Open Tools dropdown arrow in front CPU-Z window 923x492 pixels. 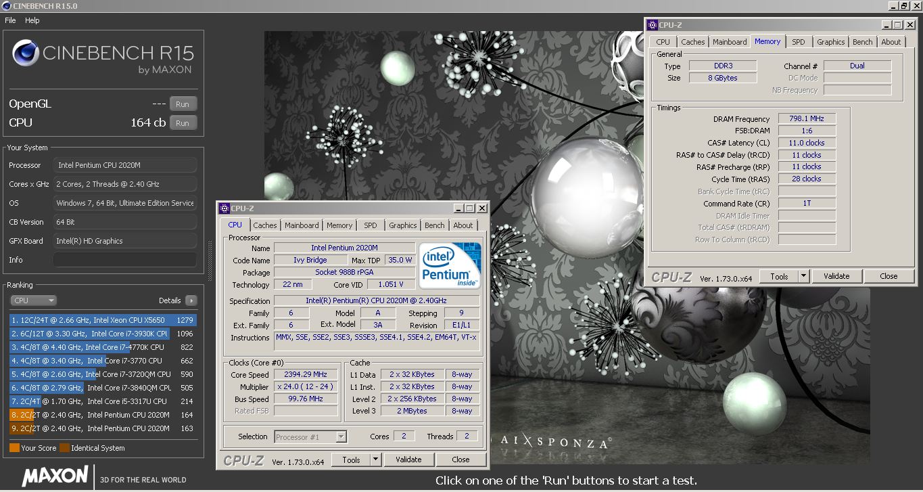pos(376,460)
